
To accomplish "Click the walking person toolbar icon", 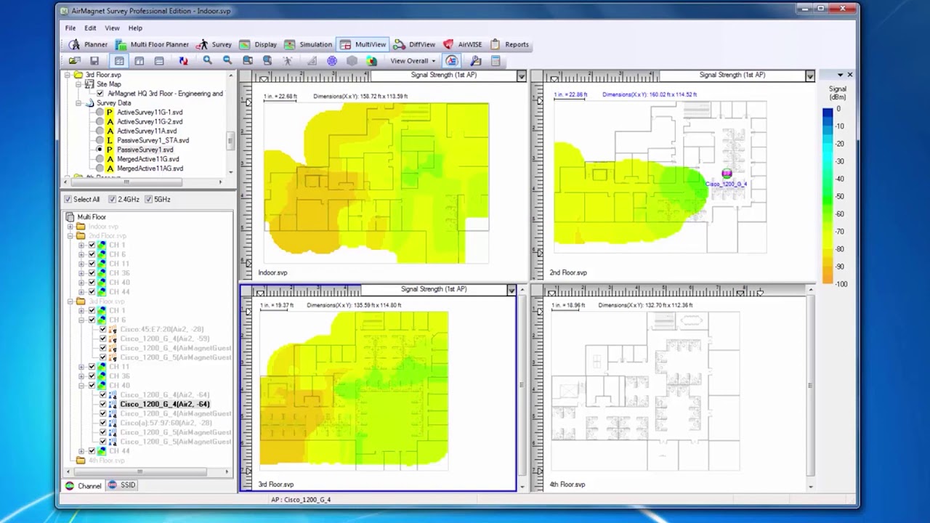I will click(x=288, y=61).
